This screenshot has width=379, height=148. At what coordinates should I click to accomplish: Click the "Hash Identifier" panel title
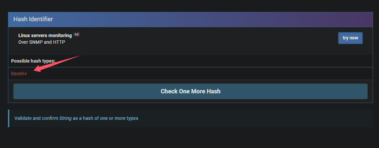(33, 19)
